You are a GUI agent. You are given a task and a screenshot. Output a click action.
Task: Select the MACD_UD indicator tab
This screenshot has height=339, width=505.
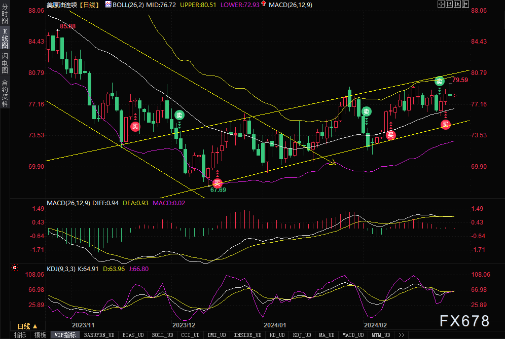click(x=353, y=335)
